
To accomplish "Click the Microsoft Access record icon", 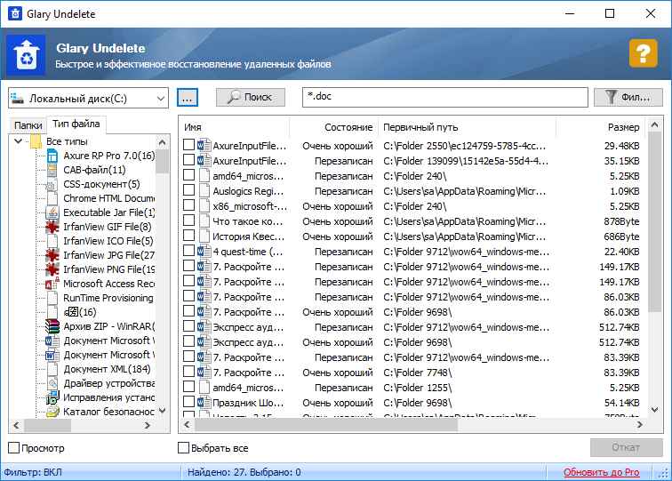I will click(52, 284).
